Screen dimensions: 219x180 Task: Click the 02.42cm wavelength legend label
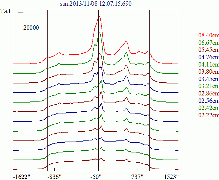coord(209,108)
